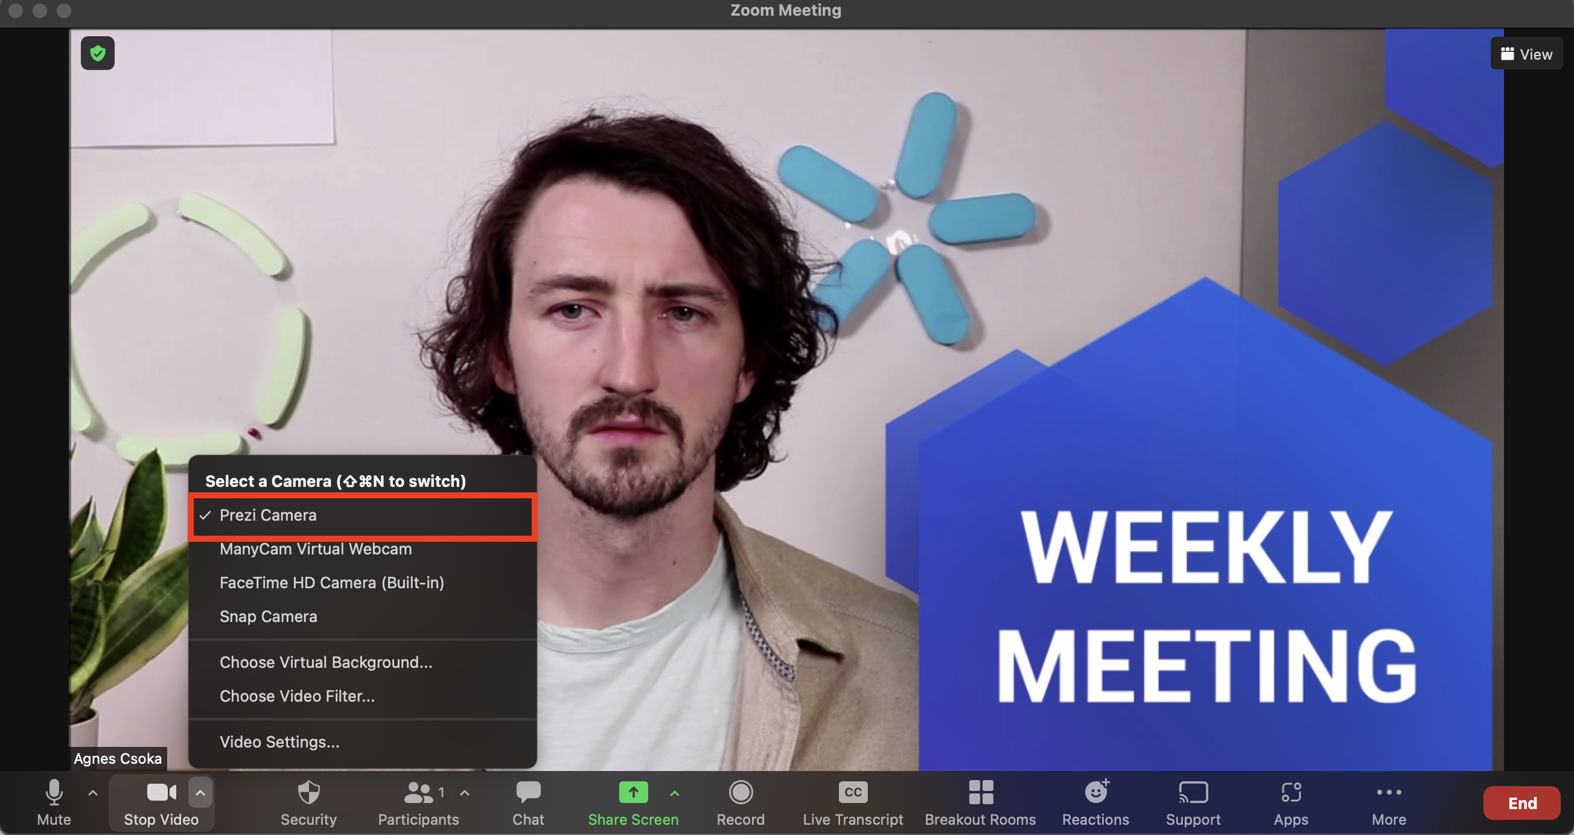Open Breakout Rooms
This screenshot has height=835, width=1574.
coord(980,801)
